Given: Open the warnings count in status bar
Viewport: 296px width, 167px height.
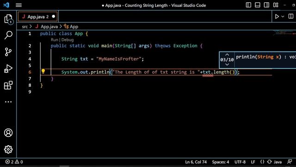Looking at the screenshot, I should click(19, 162).
